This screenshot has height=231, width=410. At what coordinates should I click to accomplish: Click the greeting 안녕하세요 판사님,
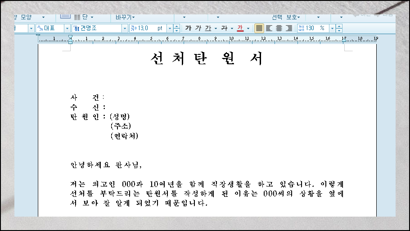(x=106, y=165)
